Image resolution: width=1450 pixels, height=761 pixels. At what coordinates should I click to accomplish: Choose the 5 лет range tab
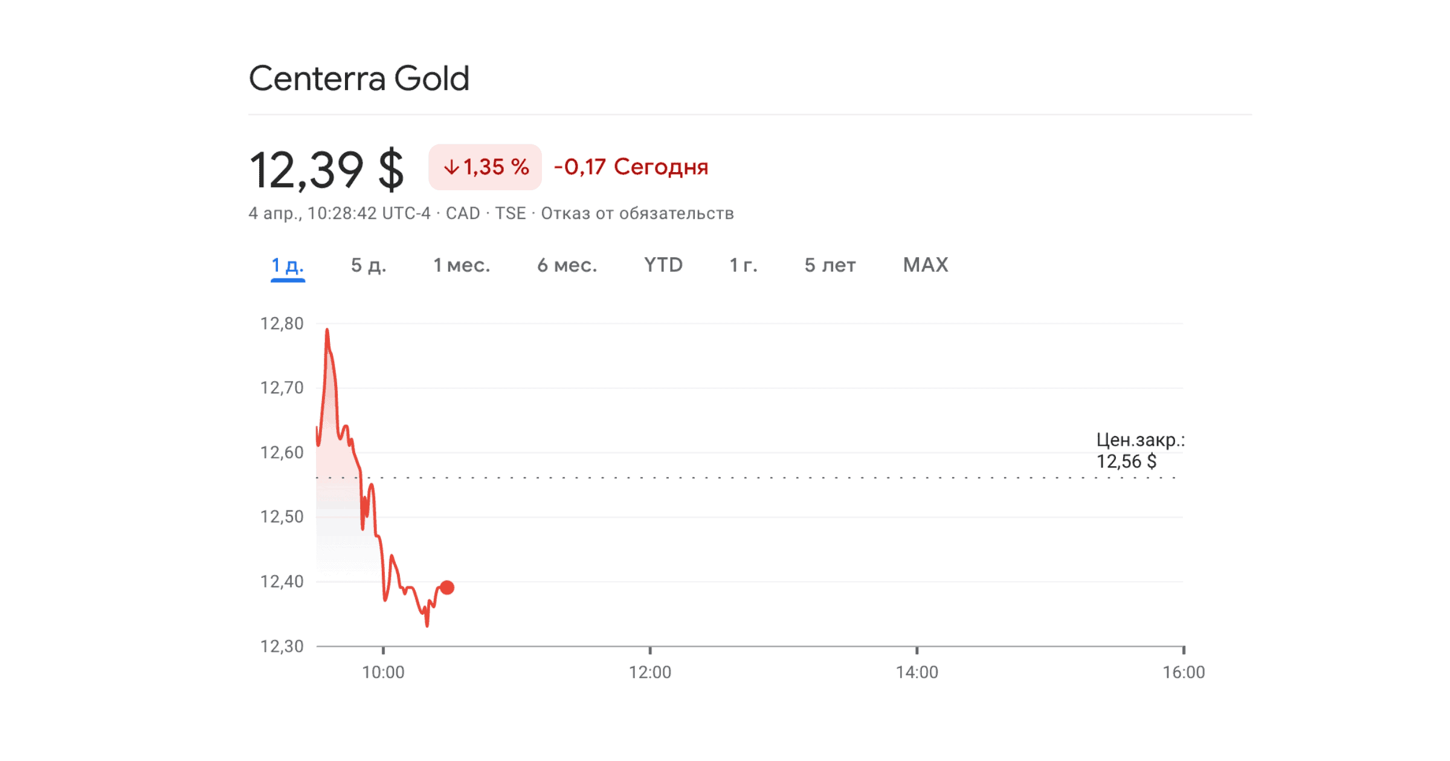pos(830,265)
